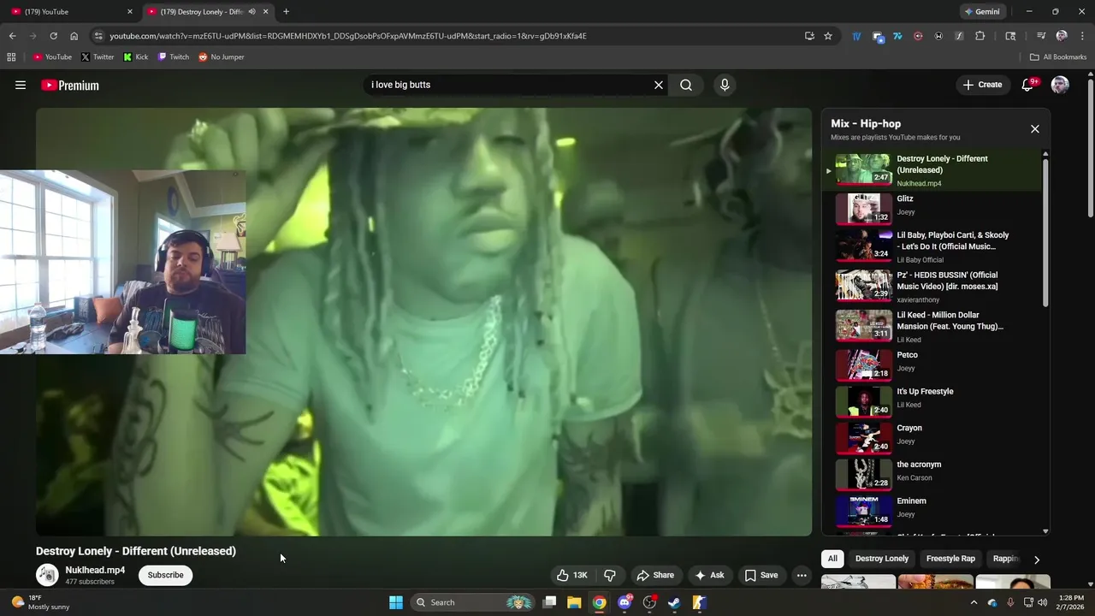Click the magnifier search button

(686, 85)
